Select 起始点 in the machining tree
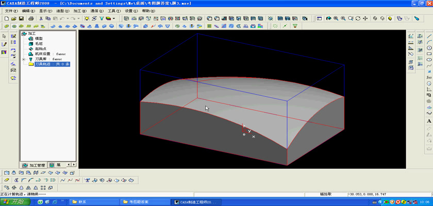Viewport: 433px width, 206px height. click(41, 49)
